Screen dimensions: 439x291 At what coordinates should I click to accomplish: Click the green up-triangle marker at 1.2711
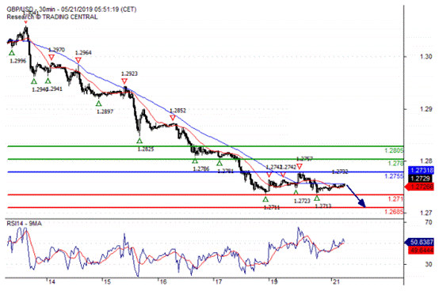pyautogui.click(x=265, y=199)
